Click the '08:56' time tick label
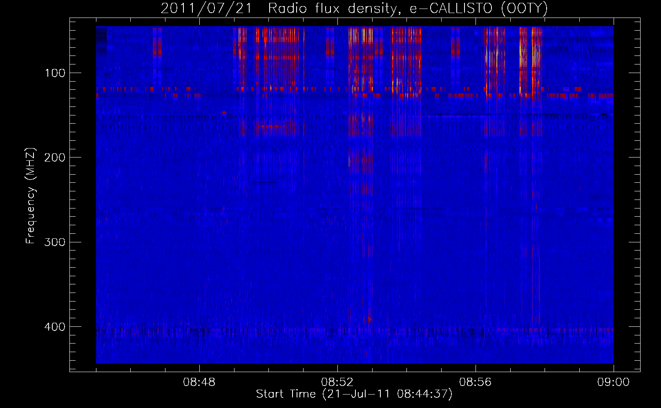 (476, 382)
